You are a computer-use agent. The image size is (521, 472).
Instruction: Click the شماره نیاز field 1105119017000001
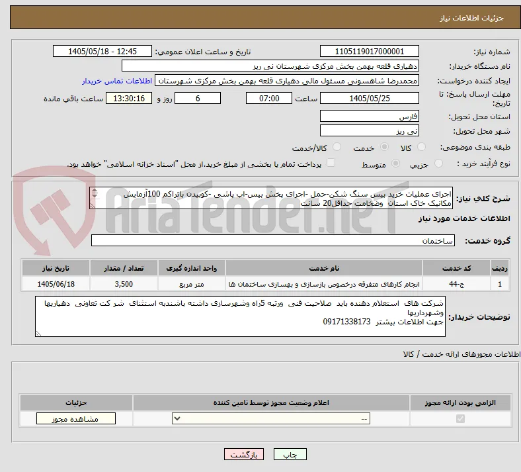coord(369,52)
